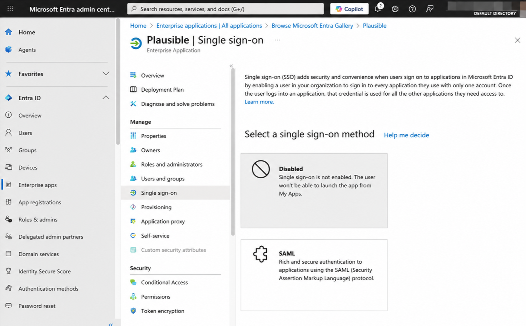The width and height of the screenshot is (526, 326).
Task: Click the Users person icon
Action: [9, 132]
